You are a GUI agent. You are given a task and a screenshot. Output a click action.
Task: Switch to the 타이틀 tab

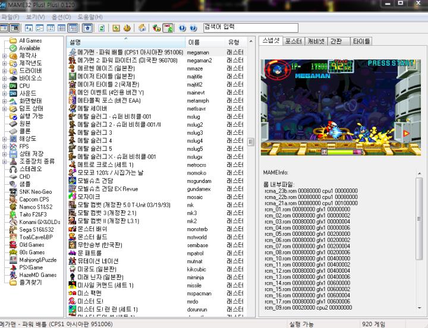coord(361,41)
